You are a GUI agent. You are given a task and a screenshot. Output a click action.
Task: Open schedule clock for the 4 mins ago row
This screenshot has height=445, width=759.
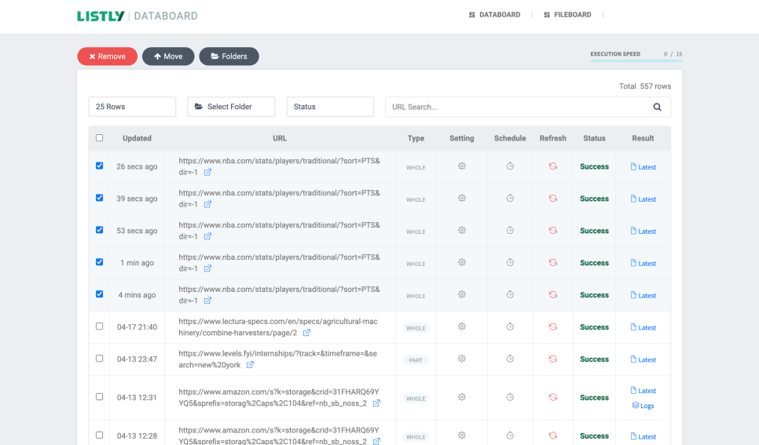pyautogui.click(x=510, y=294)
